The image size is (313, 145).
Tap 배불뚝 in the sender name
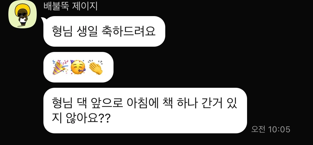pos(56,6)
